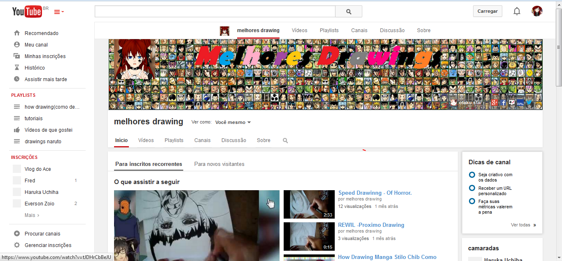This screenshot has width=562, height=261.
Task: Select the Início tab below the channel name
Action: point(121,140)
